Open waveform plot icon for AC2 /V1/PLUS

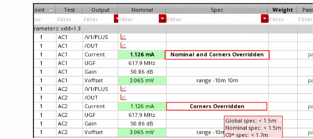point(123,89)
